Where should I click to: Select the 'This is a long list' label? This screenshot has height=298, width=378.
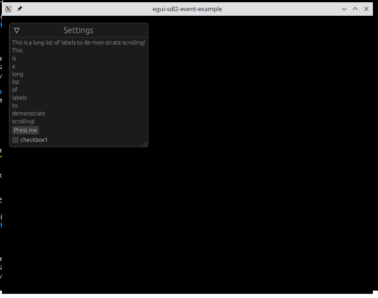coord(78,42)
